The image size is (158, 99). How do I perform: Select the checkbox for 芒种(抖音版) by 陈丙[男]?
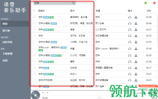pos(34,23)
